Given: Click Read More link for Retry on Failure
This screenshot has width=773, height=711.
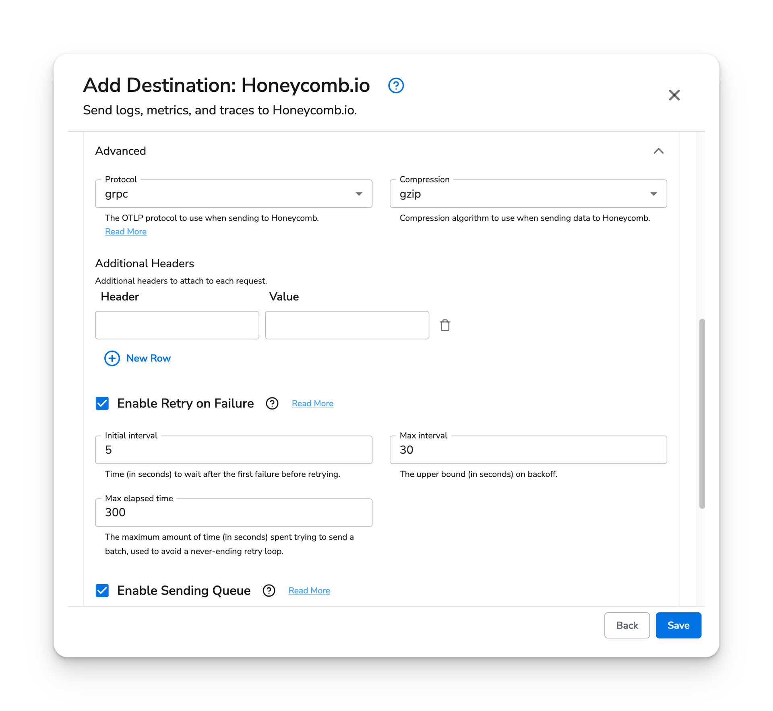Looking at the screenshot, I should pyautogui.click(x=312, y=403).
